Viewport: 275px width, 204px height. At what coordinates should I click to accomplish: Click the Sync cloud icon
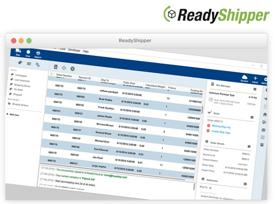click(244, 78)
